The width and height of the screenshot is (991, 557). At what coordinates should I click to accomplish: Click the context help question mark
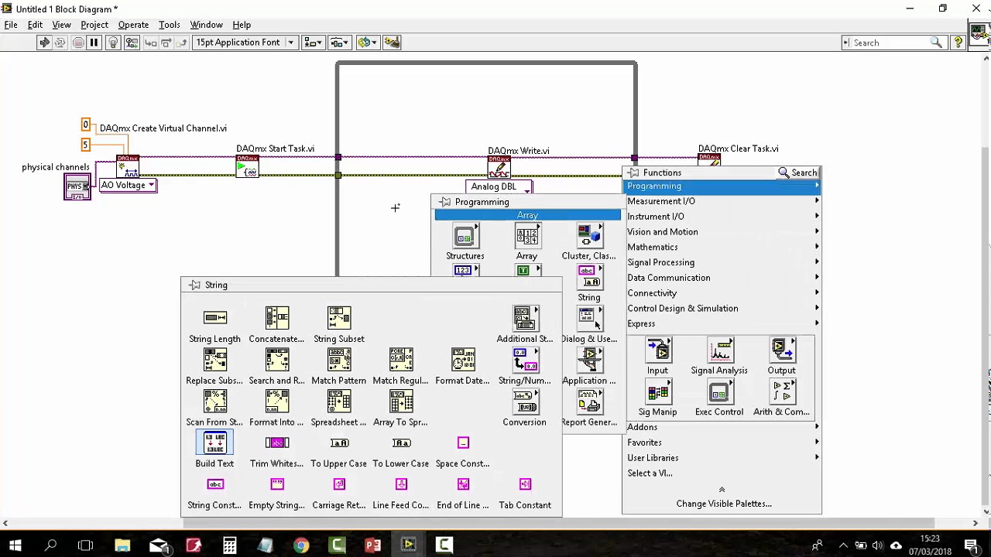(958, 43)
